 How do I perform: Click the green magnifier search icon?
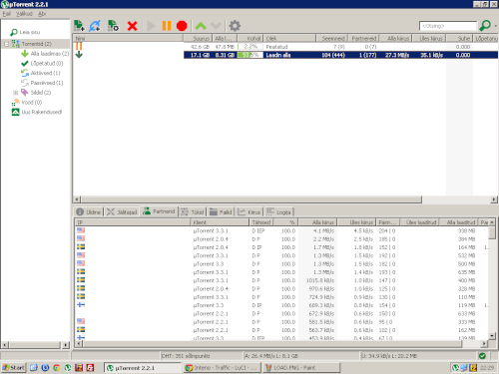485,26
